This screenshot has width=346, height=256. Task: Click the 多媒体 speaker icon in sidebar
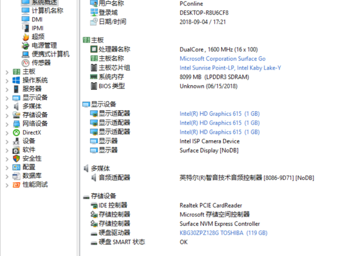pyautogui.click(x=16, y=106)
